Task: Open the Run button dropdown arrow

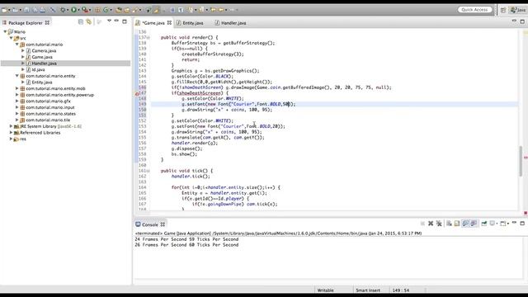Action: click(x=78, y=10)
